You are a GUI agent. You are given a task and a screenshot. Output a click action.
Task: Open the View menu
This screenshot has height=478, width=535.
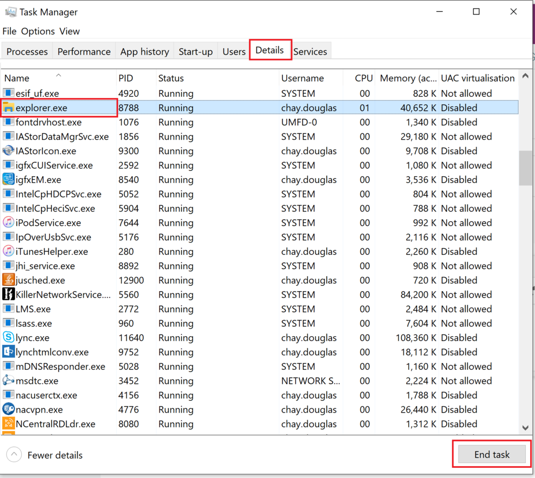(70, 31)
